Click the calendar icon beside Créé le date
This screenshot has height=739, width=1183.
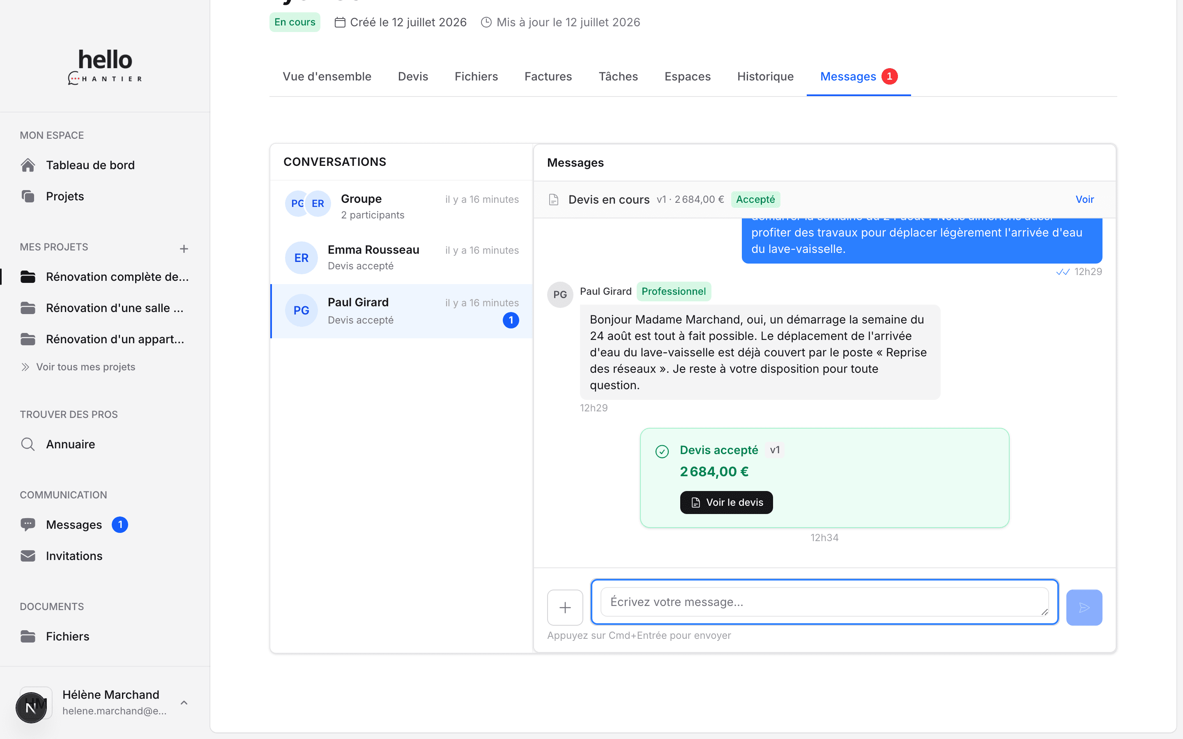click(340, 23)
